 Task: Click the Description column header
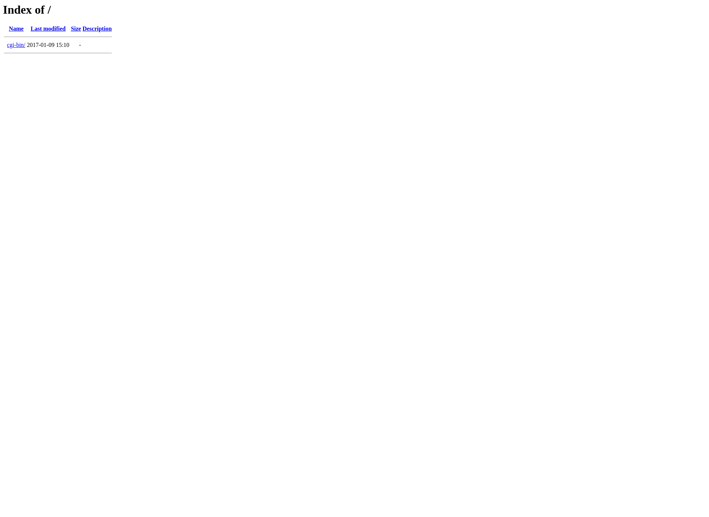(97, 29)
